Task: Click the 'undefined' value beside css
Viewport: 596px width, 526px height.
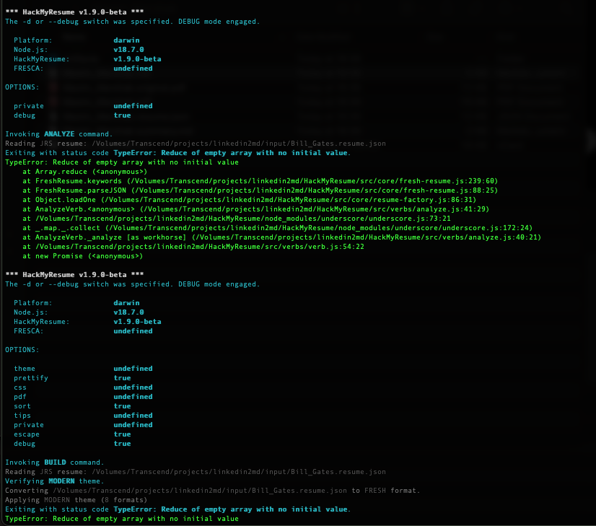Action: tap(133, 387)
